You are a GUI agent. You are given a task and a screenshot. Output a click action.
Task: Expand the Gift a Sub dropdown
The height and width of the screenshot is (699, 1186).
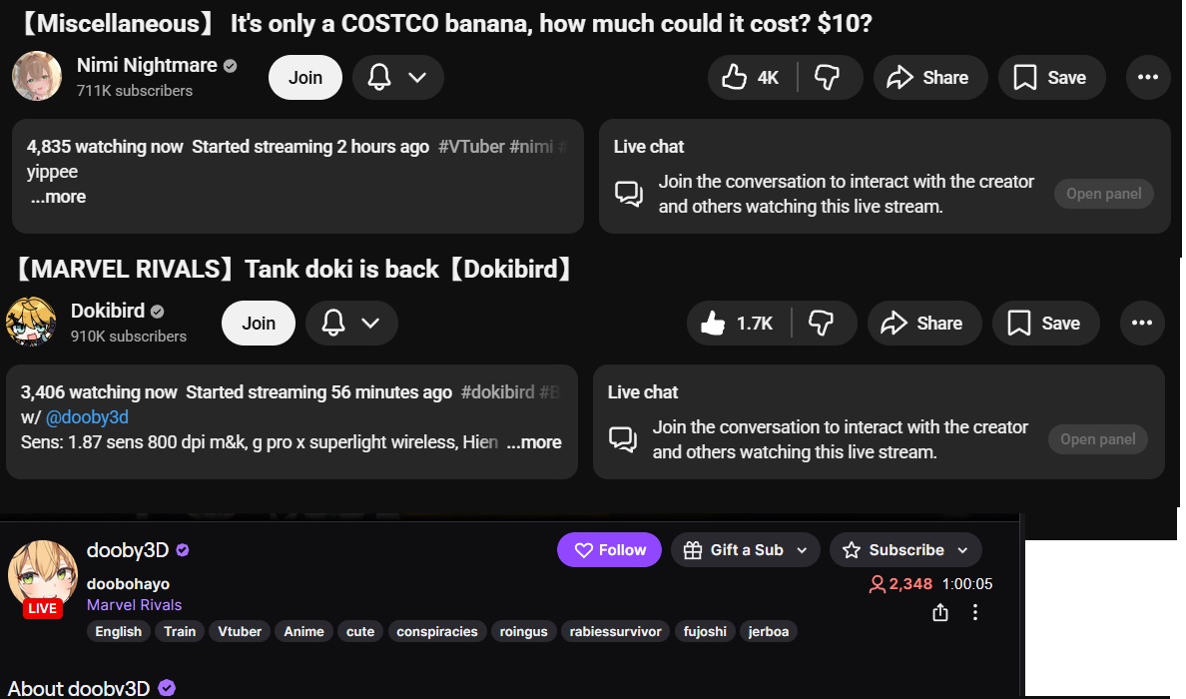(x=745, y=550)
